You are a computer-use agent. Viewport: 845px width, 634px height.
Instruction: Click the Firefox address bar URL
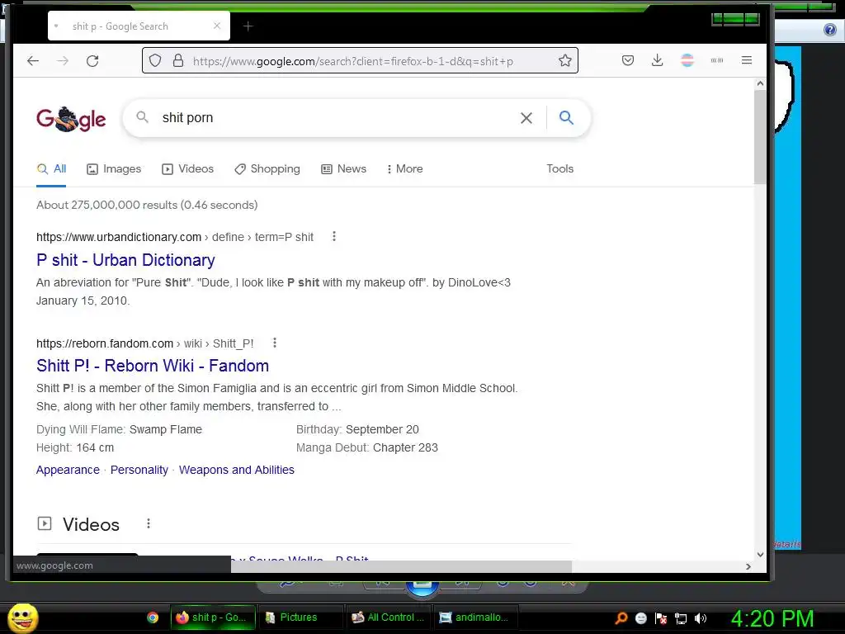click(353, 61)
